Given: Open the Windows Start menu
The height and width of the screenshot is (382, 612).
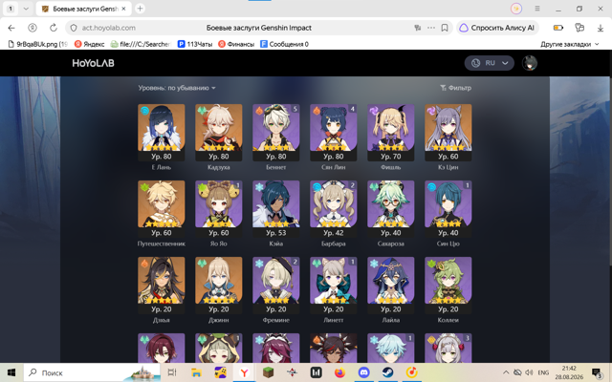Looking at the screenshot, I should [x=11, y=373].
